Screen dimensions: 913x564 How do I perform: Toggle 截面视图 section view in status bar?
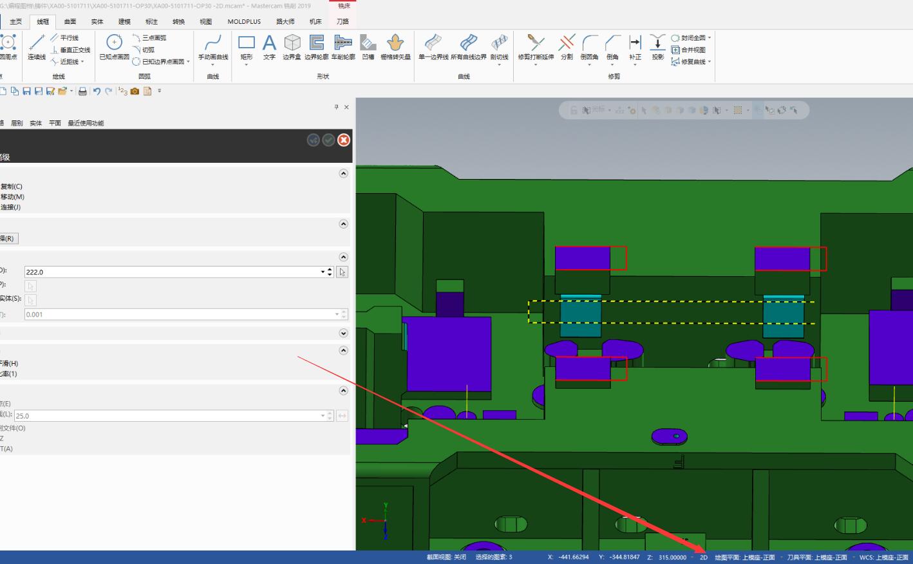pyautogui.click(x=446, y=558)
